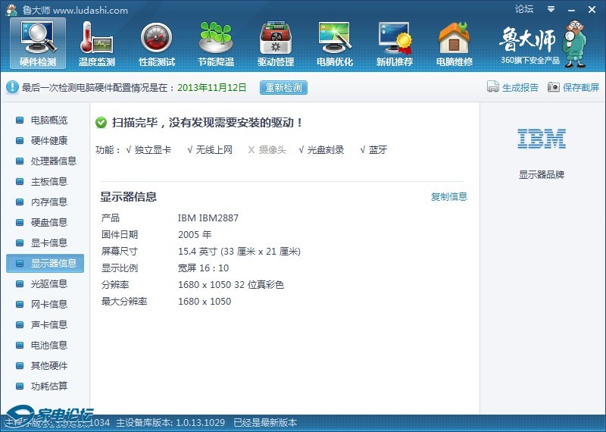
Task: Open 电脑维修 computer repair
Action: click(454, 44)
